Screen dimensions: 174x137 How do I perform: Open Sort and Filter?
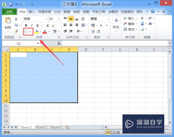pos(150,18)
